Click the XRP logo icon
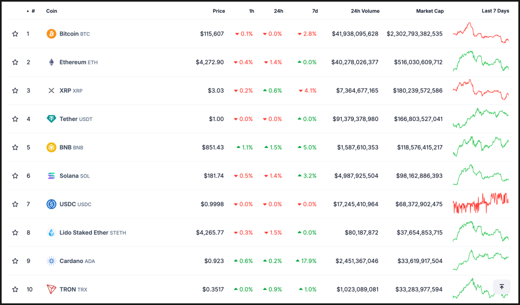The image size is (520, 305). point(51,90)
